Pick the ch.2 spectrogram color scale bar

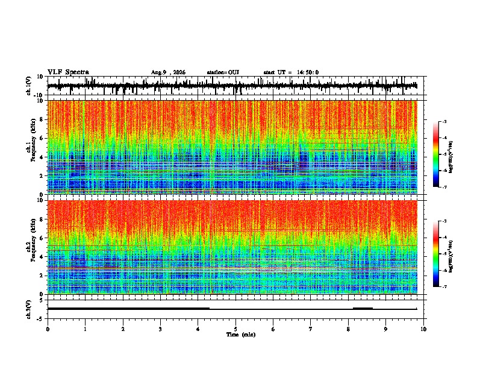pos(435,254)
